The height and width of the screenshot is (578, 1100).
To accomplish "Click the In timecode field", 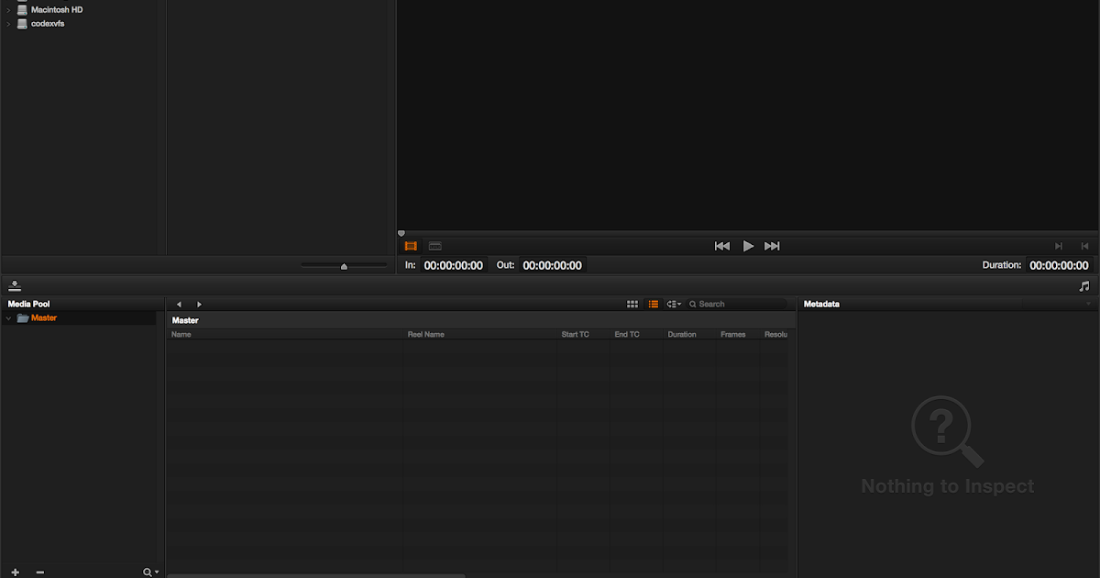I will pos(453,265).
